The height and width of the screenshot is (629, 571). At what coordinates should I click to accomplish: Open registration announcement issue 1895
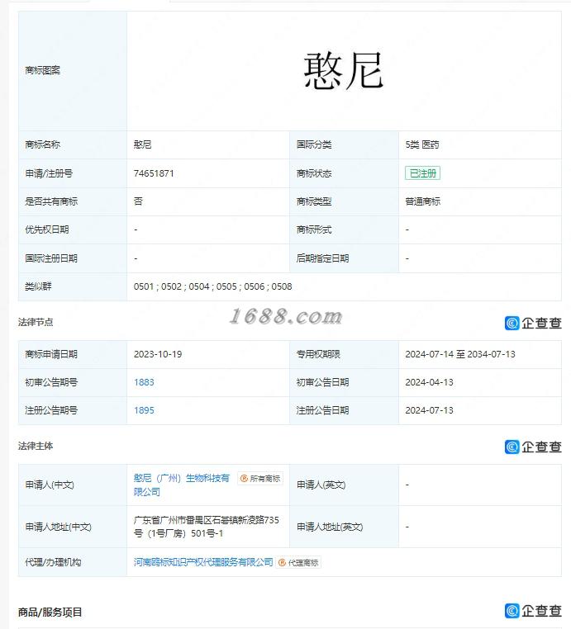click(144, 410)
